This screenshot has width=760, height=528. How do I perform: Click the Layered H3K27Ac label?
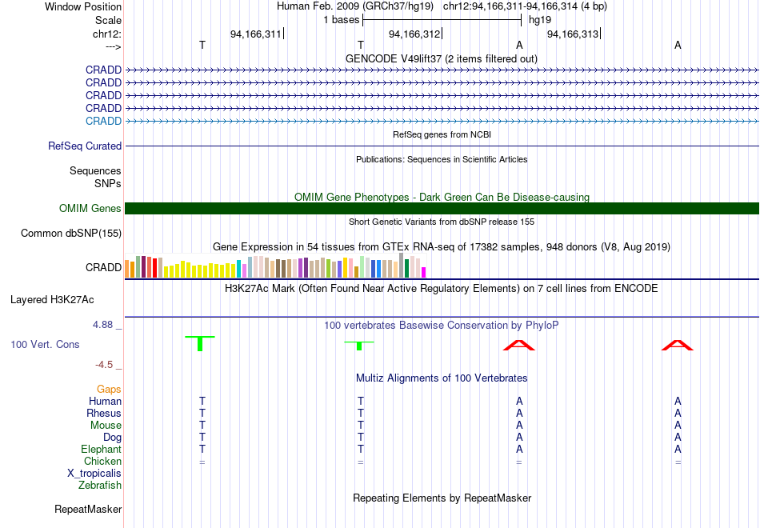tap(52, 300)
